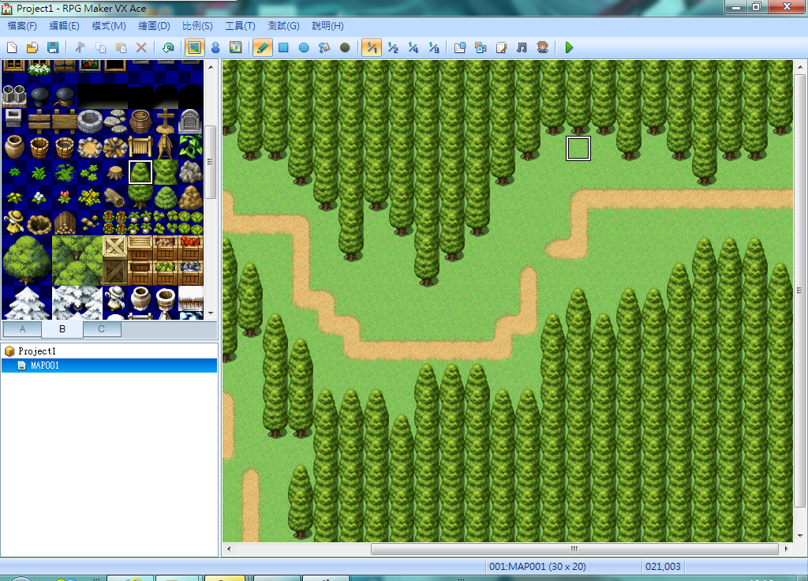This screenshot has height=581, width=808.
Task: Set map zoom scale to 1/2
Action: 393,48
